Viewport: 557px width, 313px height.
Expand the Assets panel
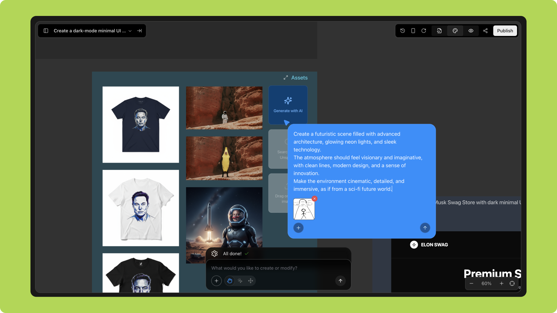coord(296,78)
